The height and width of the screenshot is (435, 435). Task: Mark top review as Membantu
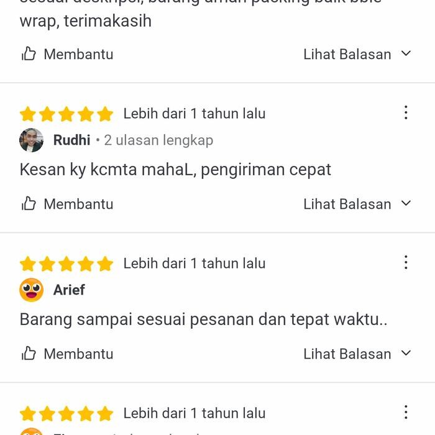(x=67, y=54)
